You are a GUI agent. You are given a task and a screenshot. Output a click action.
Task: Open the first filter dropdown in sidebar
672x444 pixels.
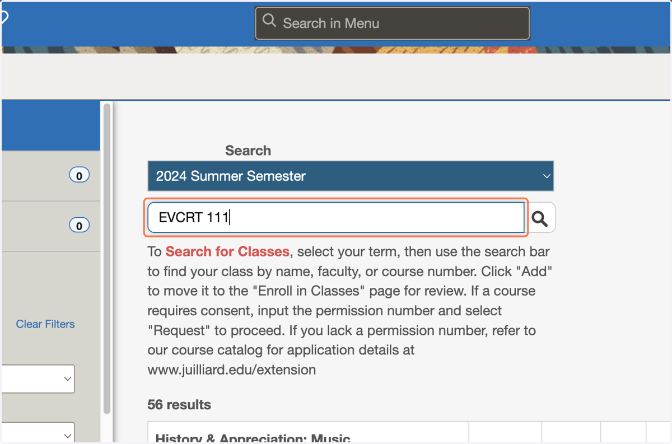tap(38, 378)
